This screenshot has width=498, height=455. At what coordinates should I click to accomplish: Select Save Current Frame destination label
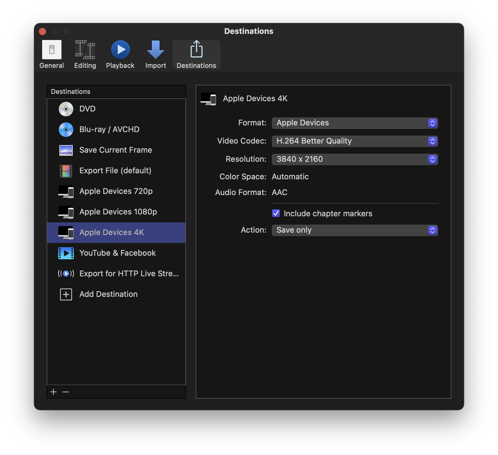[116, 150]
